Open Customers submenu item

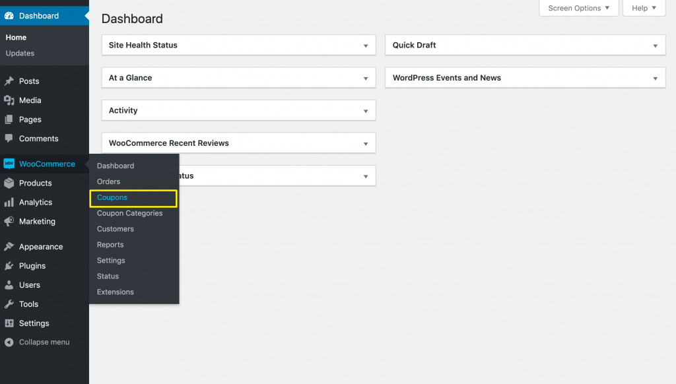116,229
